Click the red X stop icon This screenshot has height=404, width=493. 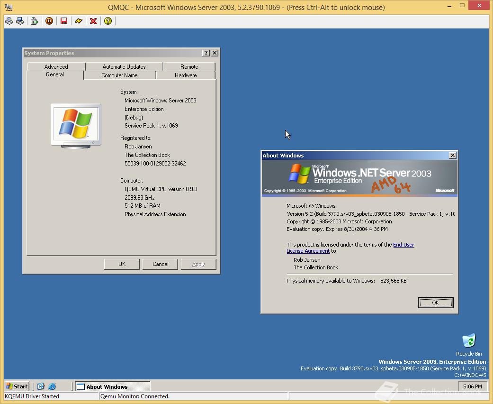93,21
